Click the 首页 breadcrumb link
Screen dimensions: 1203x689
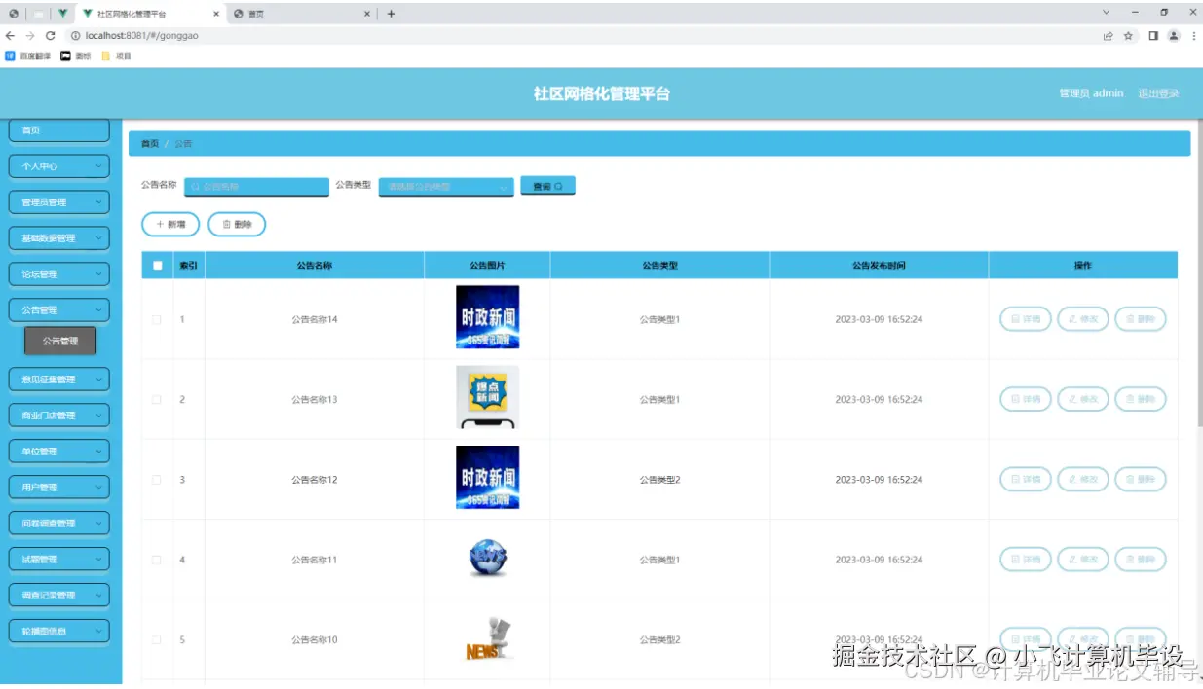click(x=149, y=143)
